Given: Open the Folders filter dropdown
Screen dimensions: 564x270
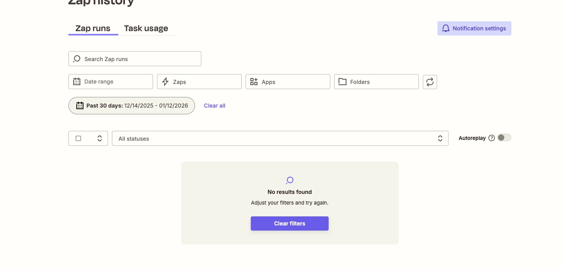Looking at the screenshot, I should click(377, 82).
